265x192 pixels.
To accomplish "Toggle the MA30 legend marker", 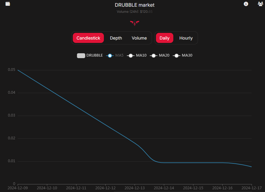I will (x=176, y=56).
